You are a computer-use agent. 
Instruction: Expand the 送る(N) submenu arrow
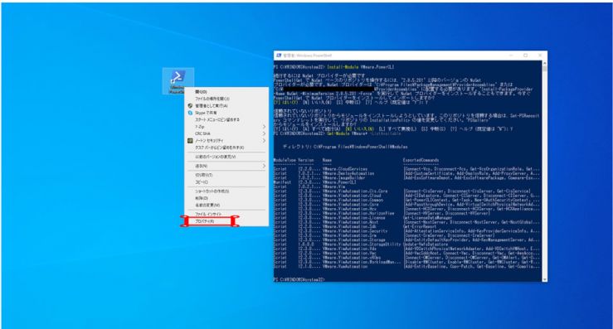[264, 166]
